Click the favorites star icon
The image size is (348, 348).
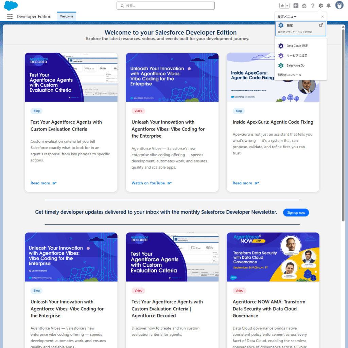[282, 6]
